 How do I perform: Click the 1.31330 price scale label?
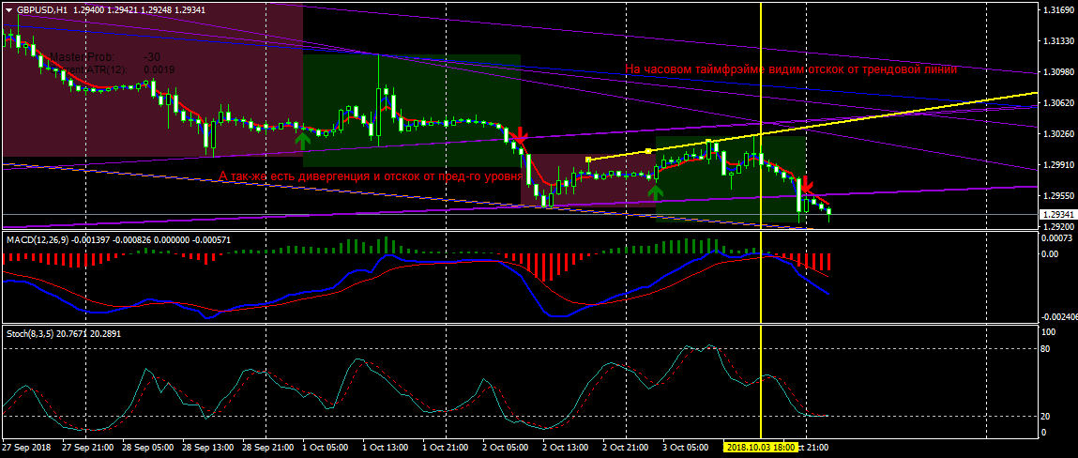(1057, 41)
